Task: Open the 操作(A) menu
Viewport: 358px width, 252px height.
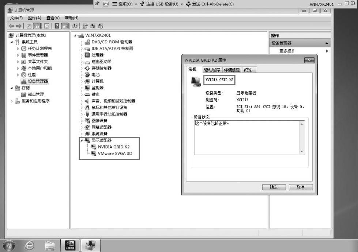Action: click(x=34, y=18)
